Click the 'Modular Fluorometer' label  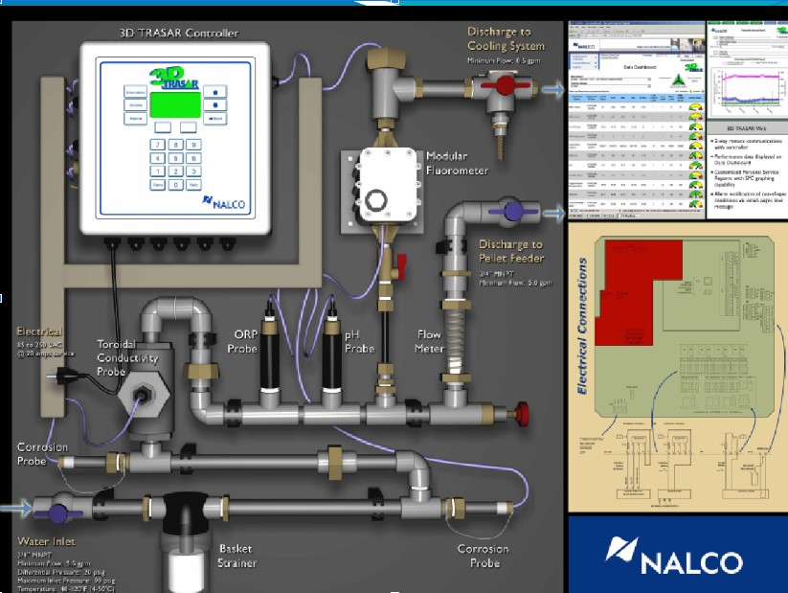[x=457, y=164]
